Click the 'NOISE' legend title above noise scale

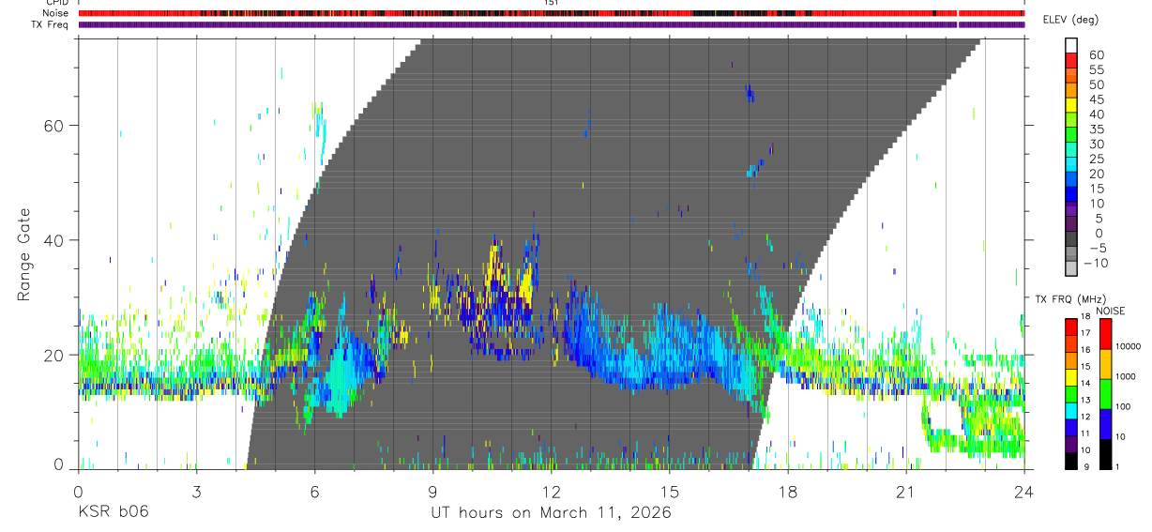point(1110,311)
